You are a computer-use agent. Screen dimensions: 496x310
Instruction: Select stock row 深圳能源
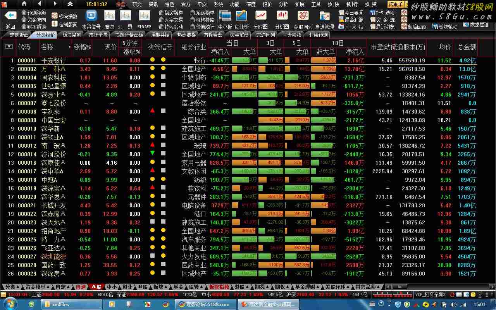point(239,257)
